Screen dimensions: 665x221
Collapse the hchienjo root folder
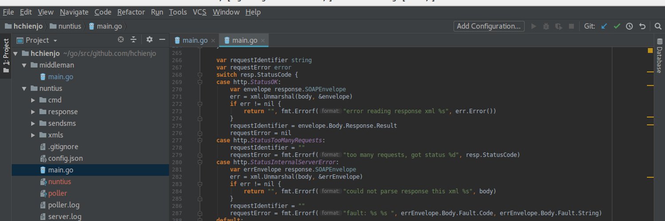click(x=15, y=53)
